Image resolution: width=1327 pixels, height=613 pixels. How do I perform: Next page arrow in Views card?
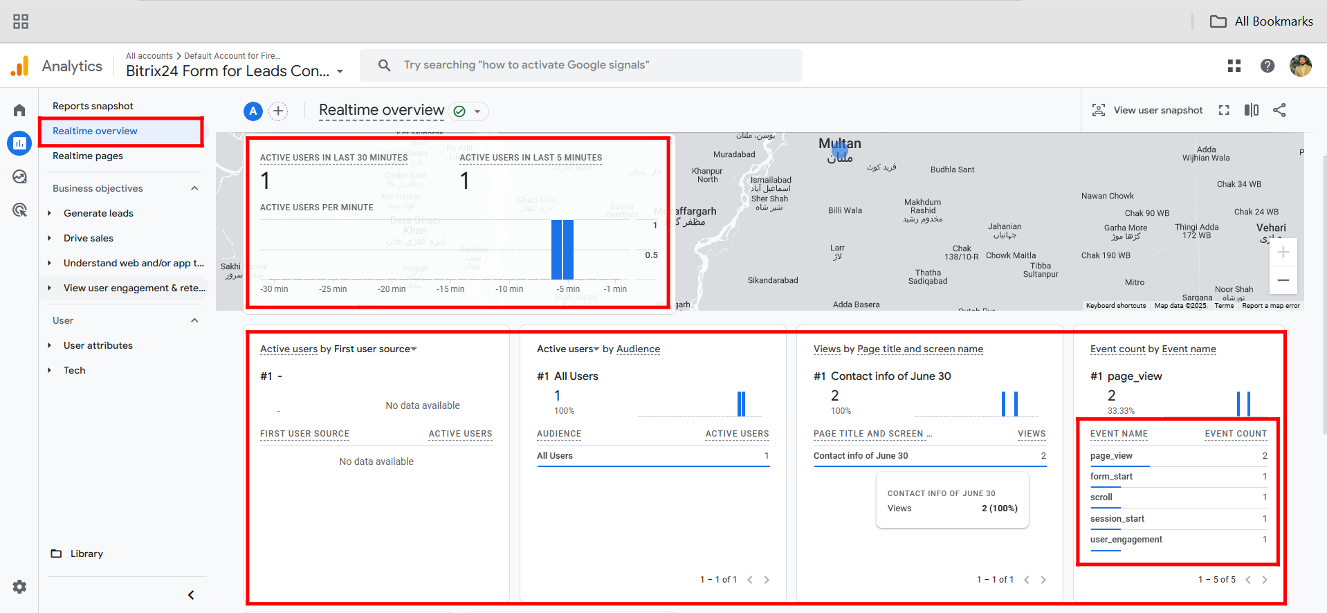pos(1043,580)
